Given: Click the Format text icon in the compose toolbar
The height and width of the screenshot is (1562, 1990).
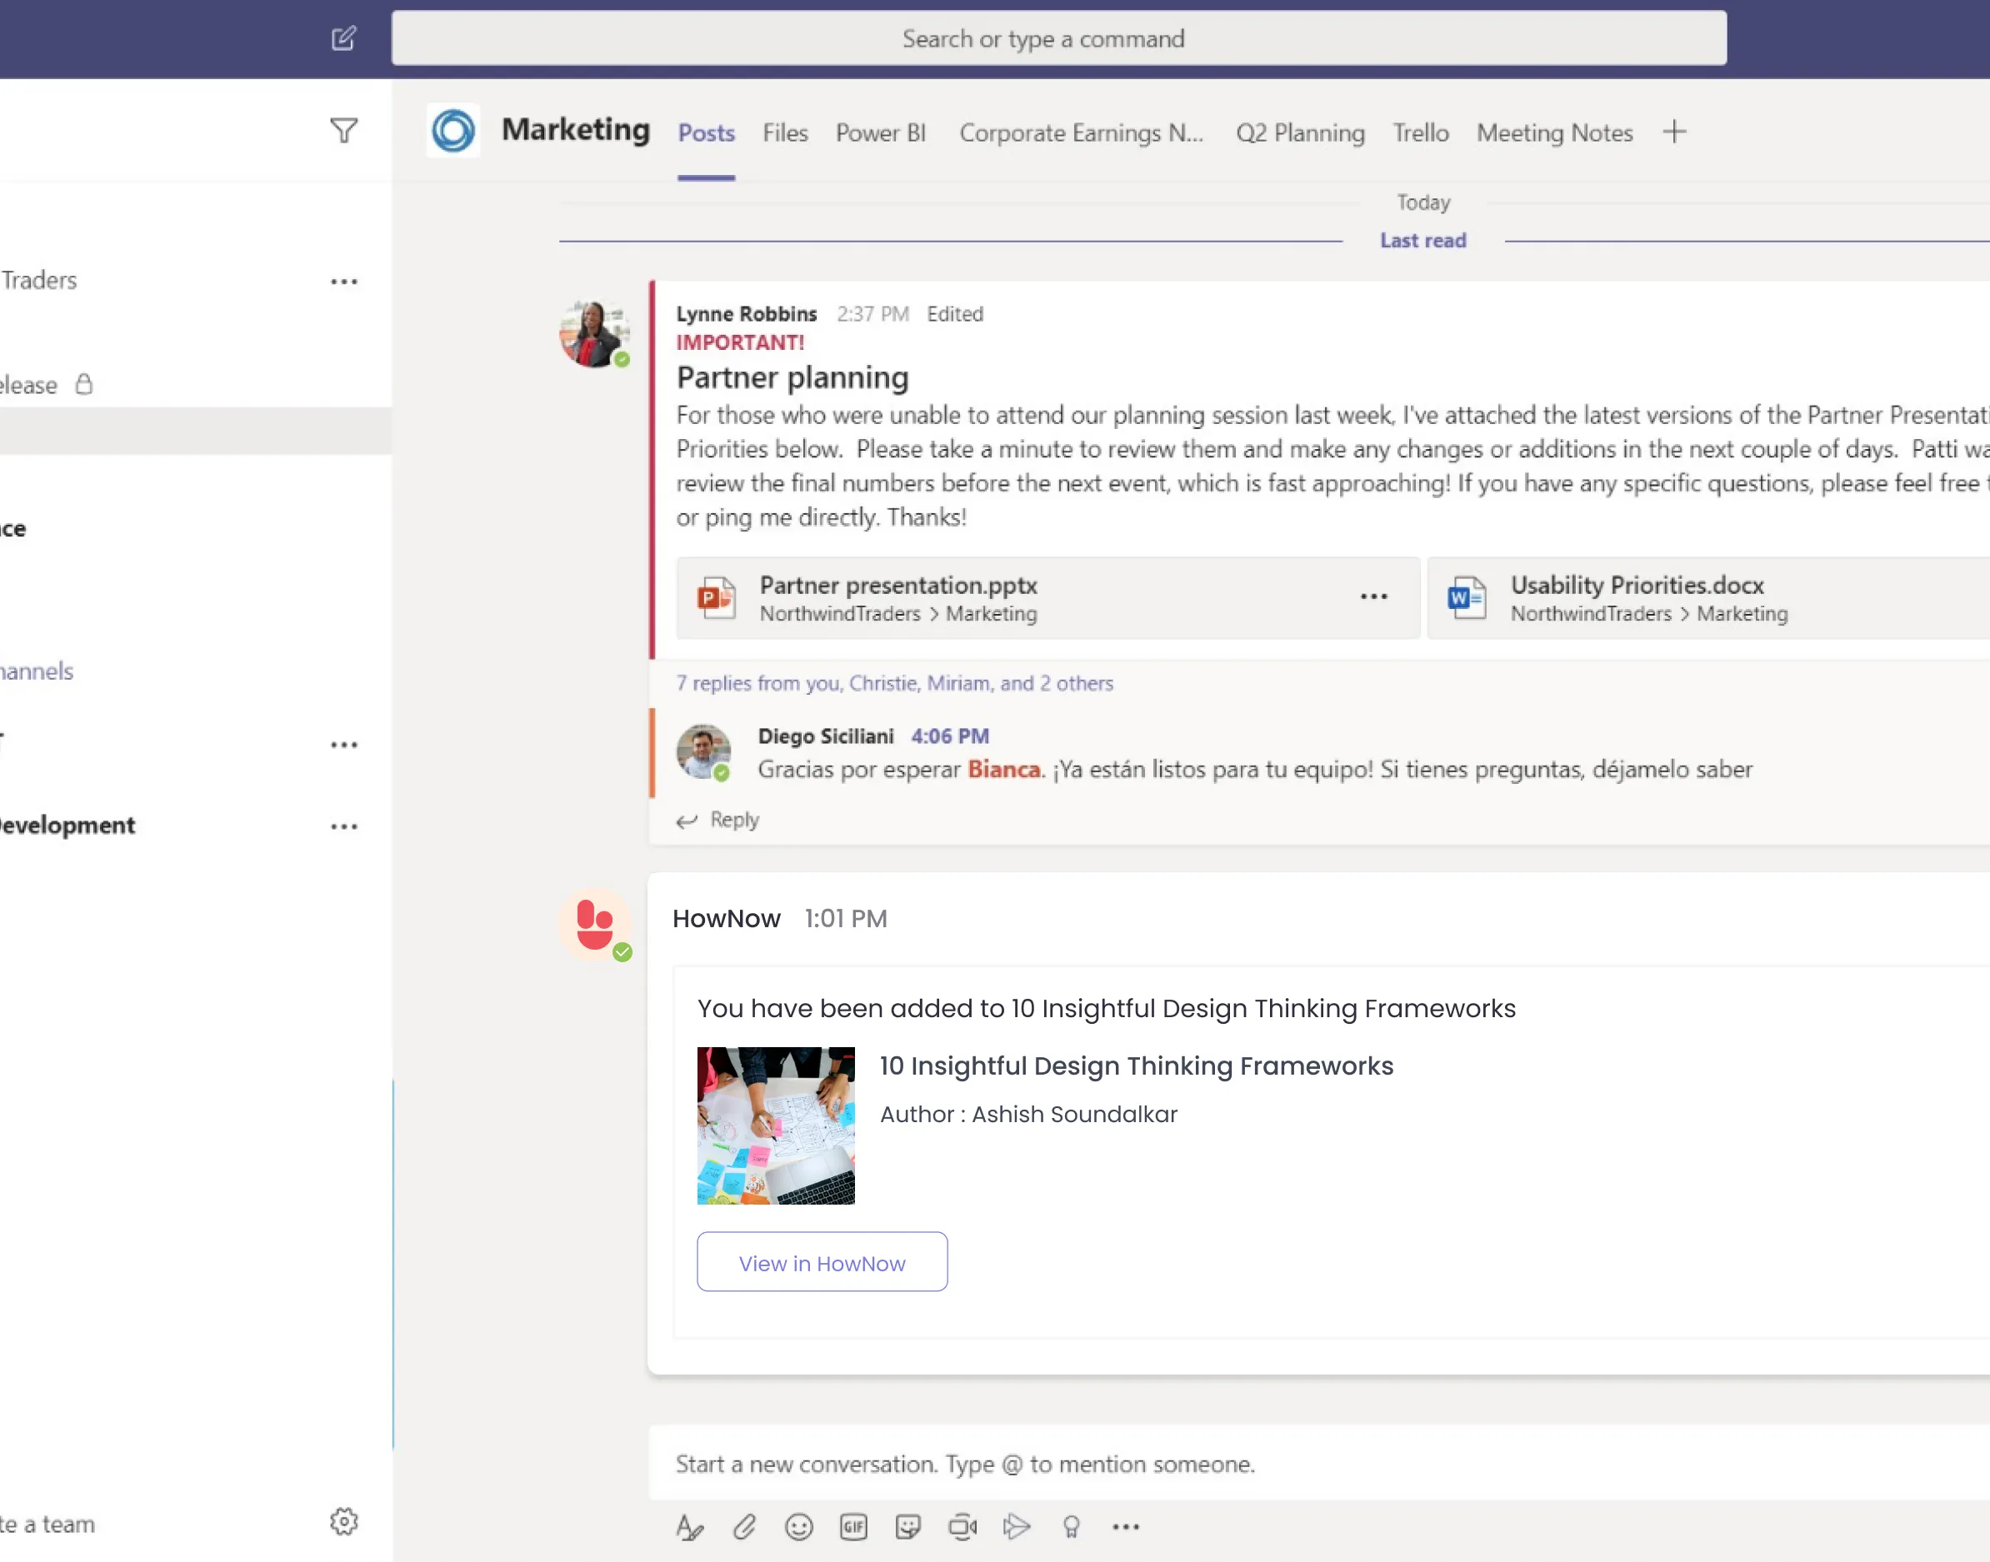Looking at the screenshot, I should (689, 1526).
